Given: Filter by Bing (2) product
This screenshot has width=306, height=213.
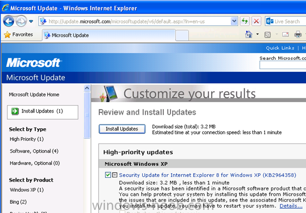Looking at the screenshot, I should click(18, 202).
